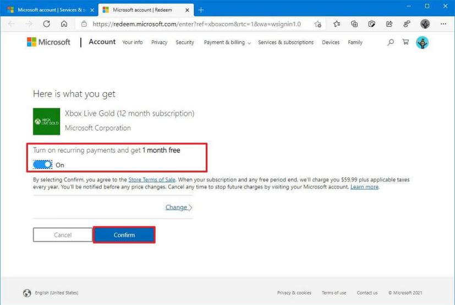Screen dimensions: 455x305
Task: Close the Services & subscriptions tab
Action: (92, 10)
